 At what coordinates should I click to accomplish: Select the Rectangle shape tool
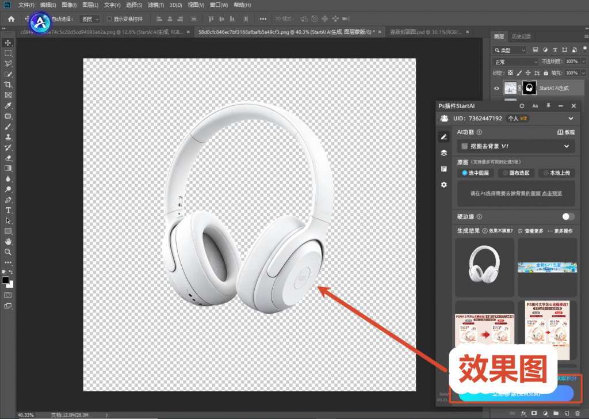tap(8, 231)
